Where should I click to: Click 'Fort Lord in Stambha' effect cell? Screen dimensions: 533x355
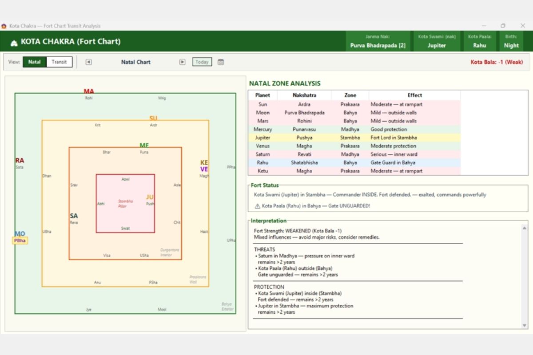(x=415, y=138)
